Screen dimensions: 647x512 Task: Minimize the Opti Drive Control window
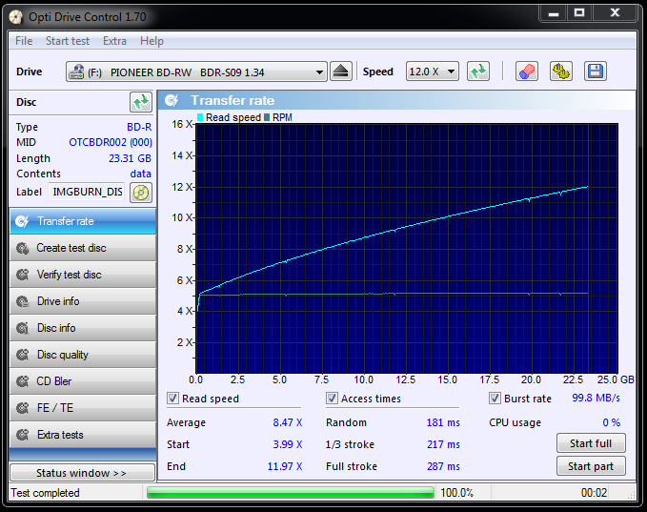554,13
